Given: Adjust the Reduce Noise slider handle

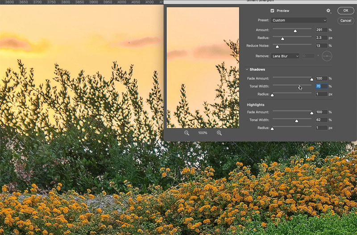Looking at the screenshot, I should click(277, 46).
